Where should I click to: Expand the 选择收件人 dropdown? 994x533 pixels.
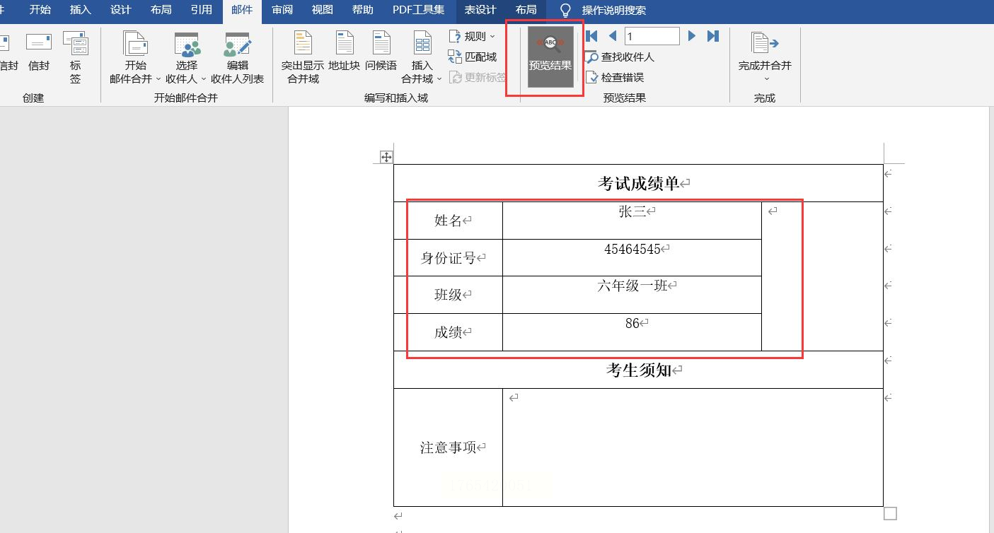click(x=186, y=58)
